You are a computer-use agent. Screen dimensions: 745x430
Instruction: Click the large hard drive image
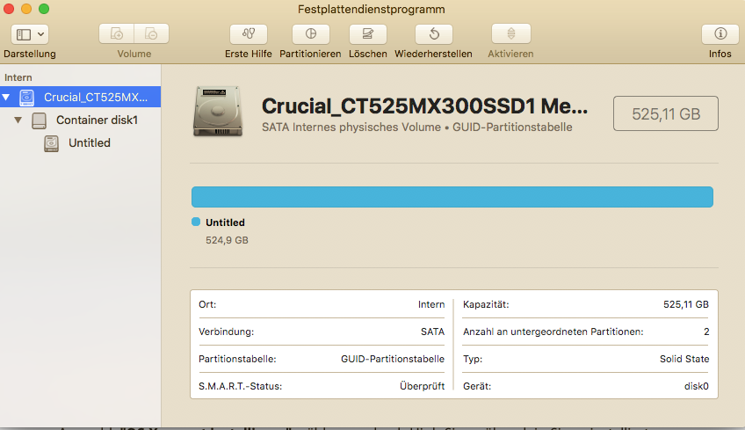point(218,112)
